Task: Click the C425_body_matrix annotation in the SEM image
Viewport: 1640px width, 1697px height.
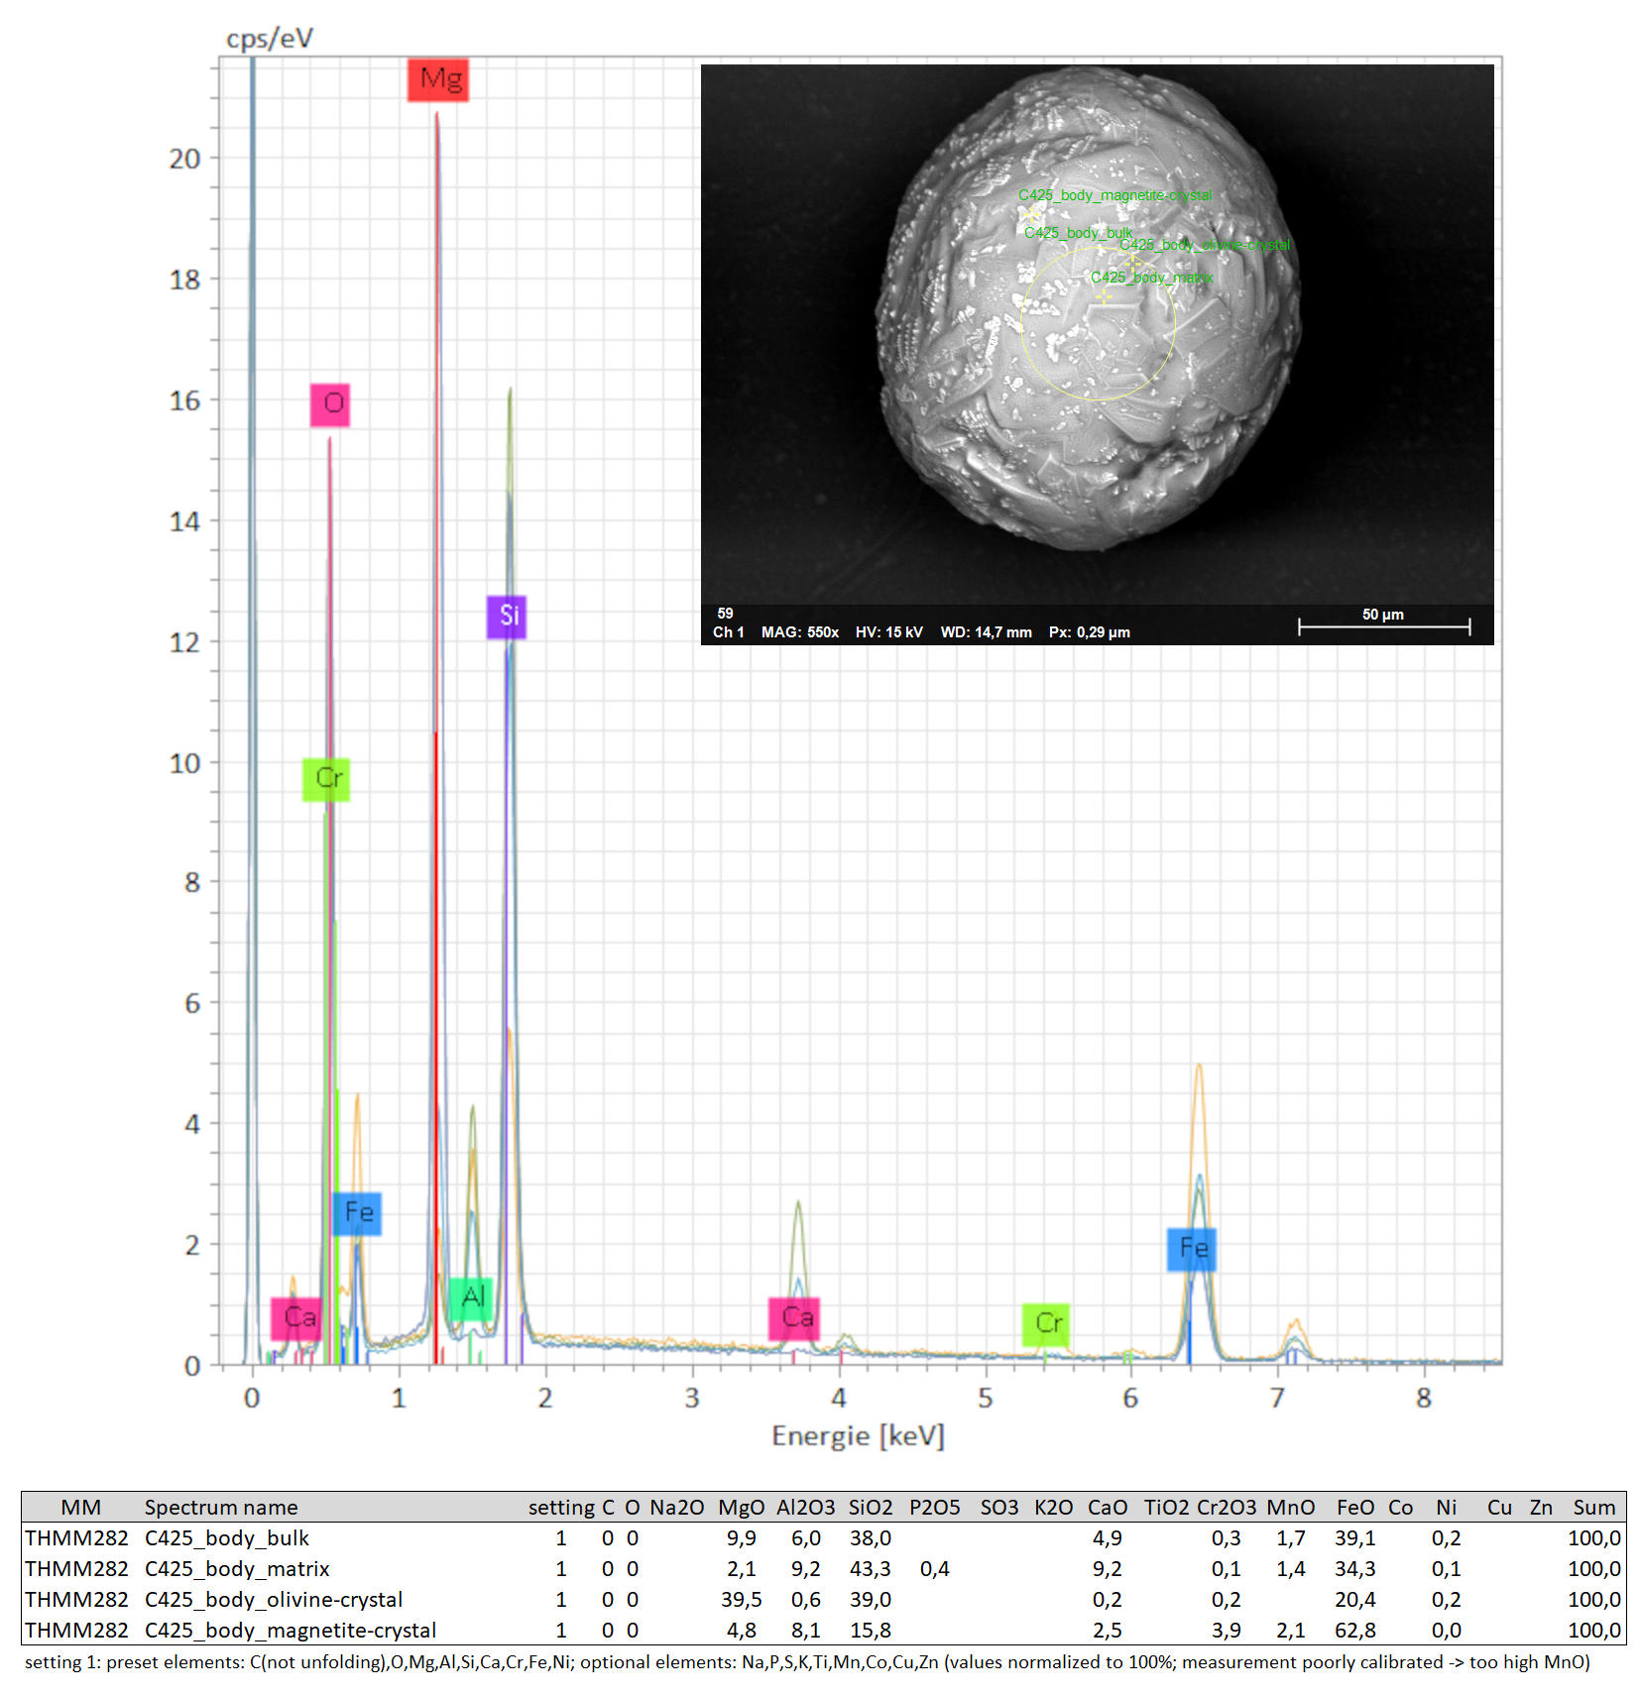Action: (1151, 278)
